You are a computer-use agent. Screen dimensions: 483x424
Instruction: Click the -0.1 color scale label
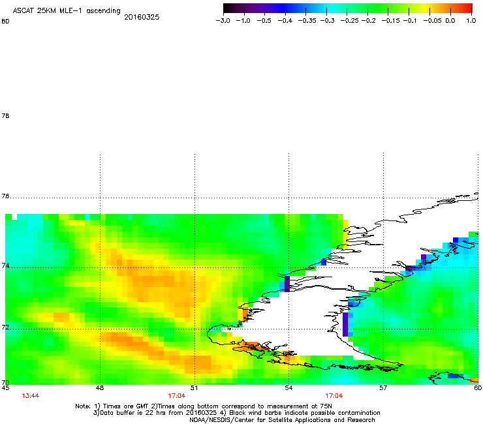click(x=410, y=21)
